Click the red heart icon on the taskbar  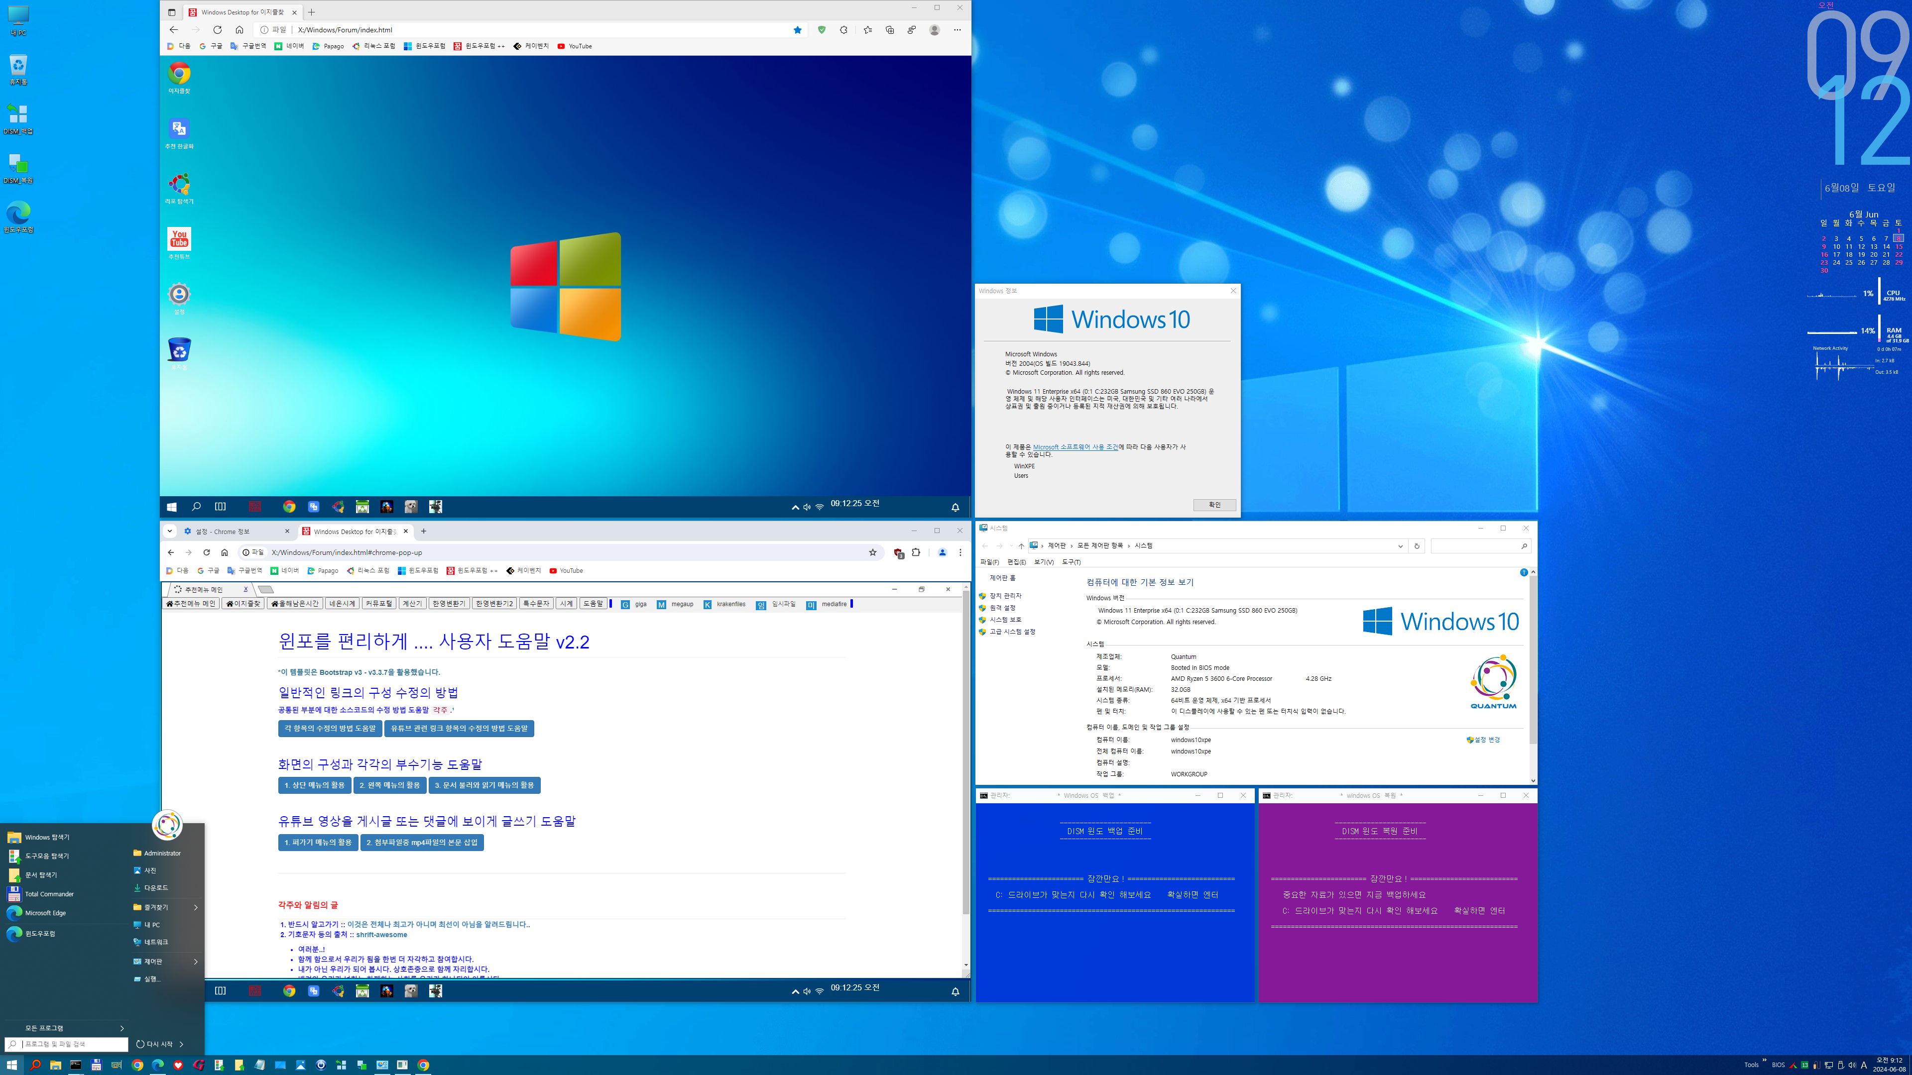coord(178,1065)
